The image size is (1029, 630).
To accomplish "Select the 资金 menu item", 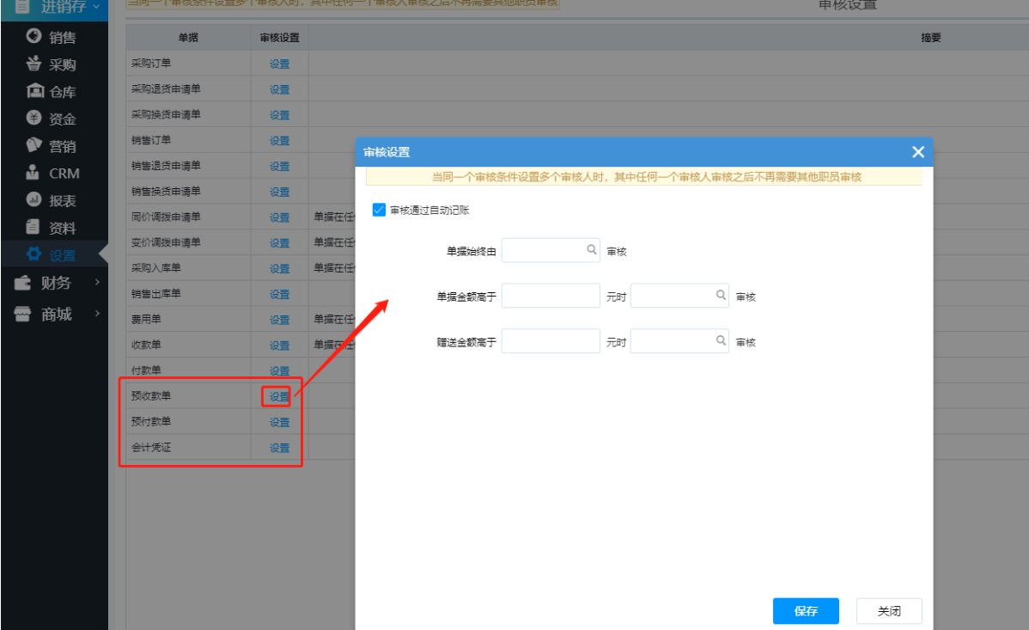I will [63, 119].
